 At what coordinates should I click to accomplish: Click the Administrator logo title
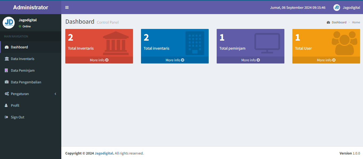[31, 7]
